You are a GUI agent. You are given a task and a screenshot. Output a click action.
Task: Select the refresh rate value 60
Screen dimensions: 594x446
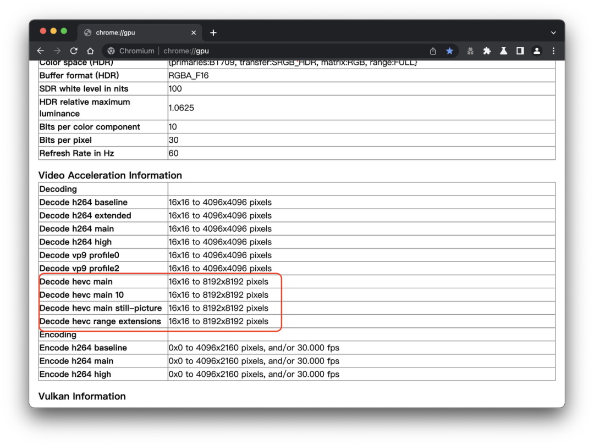[173, 153]
